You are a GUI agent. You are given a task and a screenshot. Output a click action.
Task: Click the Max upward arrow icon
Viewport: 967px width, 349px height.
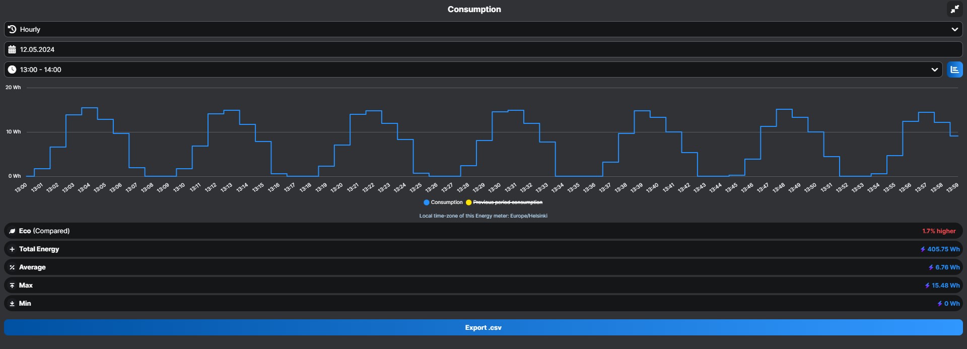12,286
